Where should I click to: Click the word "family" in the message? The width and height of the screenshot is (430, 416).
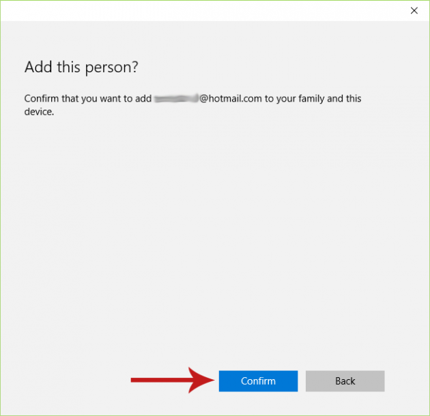309,99
